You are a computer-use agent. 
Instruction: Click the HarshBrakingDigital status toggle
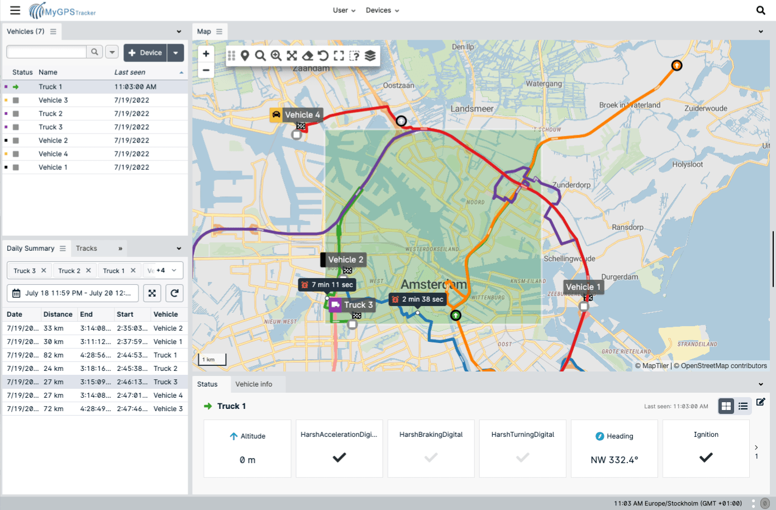click(431, 457)
